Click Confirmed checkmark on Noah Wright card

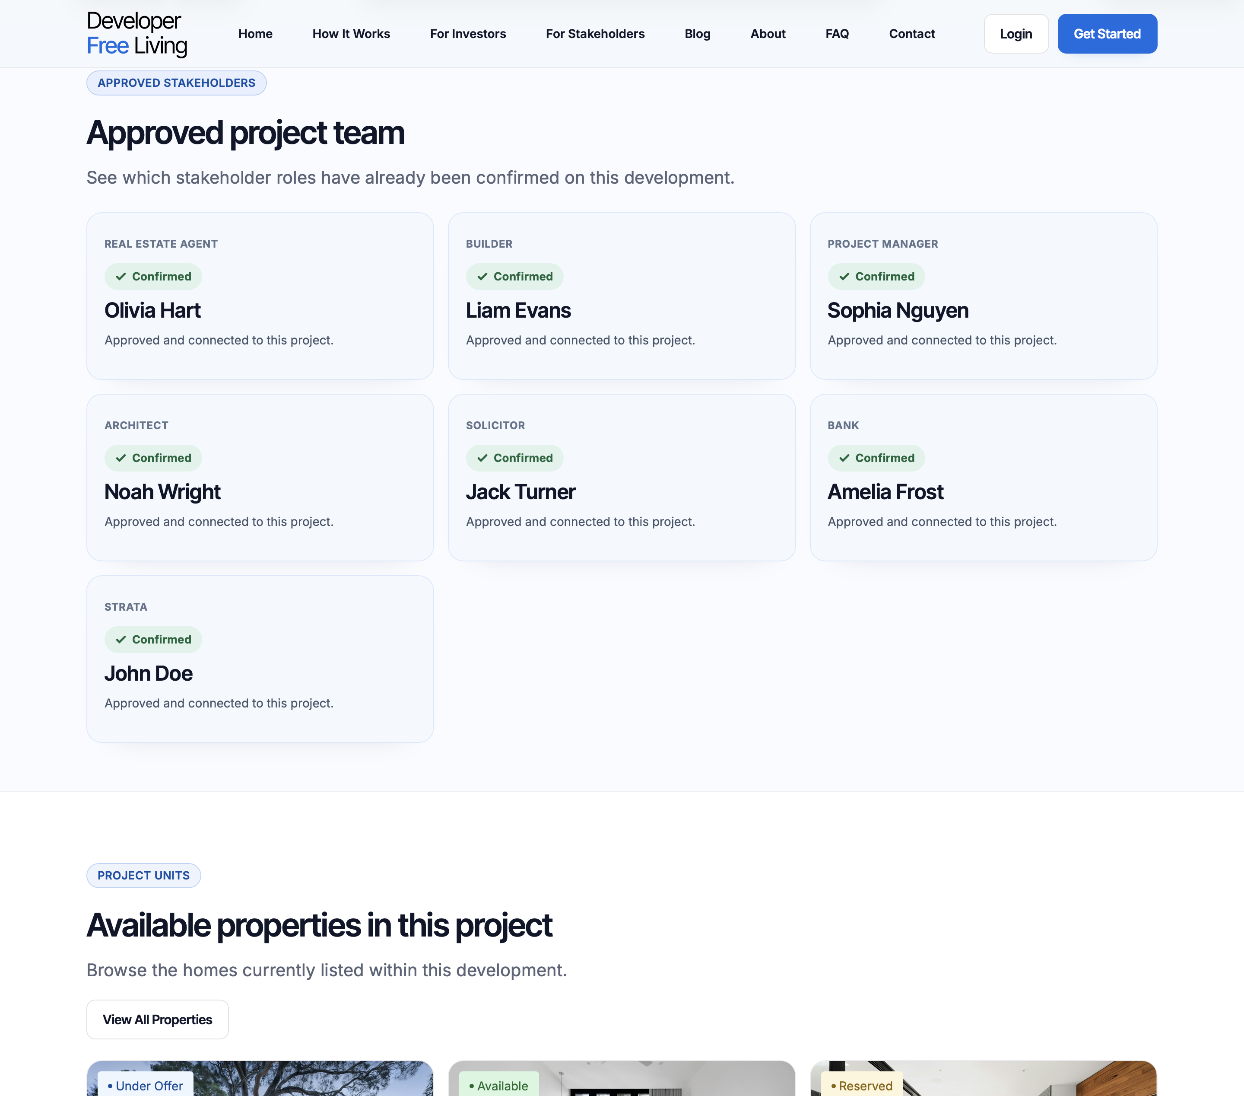click(x=121, y=458)
